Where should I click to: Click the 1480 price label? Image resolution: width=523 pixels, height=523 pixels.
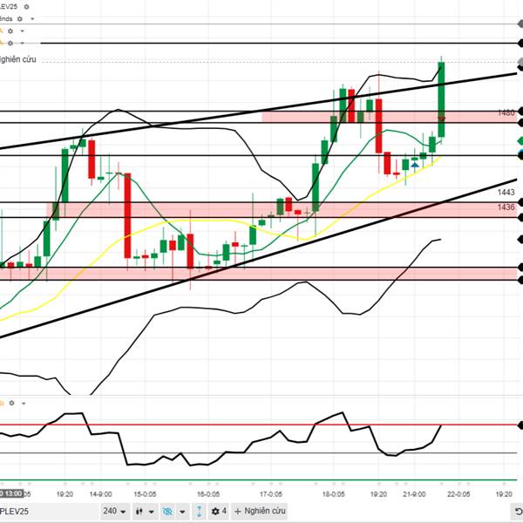click(x=506, y=112)
